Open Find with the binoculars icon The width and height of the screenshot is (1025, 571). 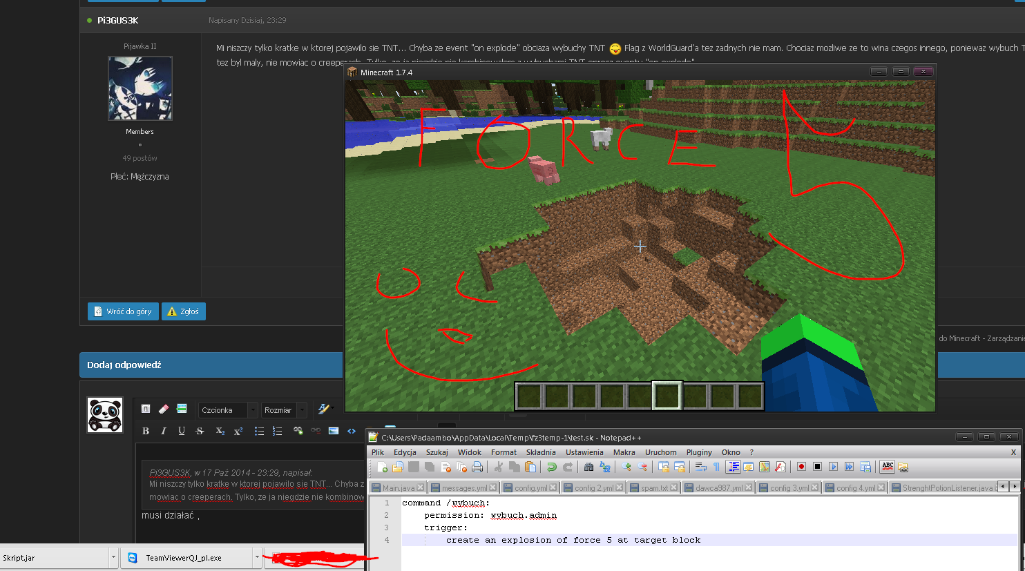click(x=588, y=467)
